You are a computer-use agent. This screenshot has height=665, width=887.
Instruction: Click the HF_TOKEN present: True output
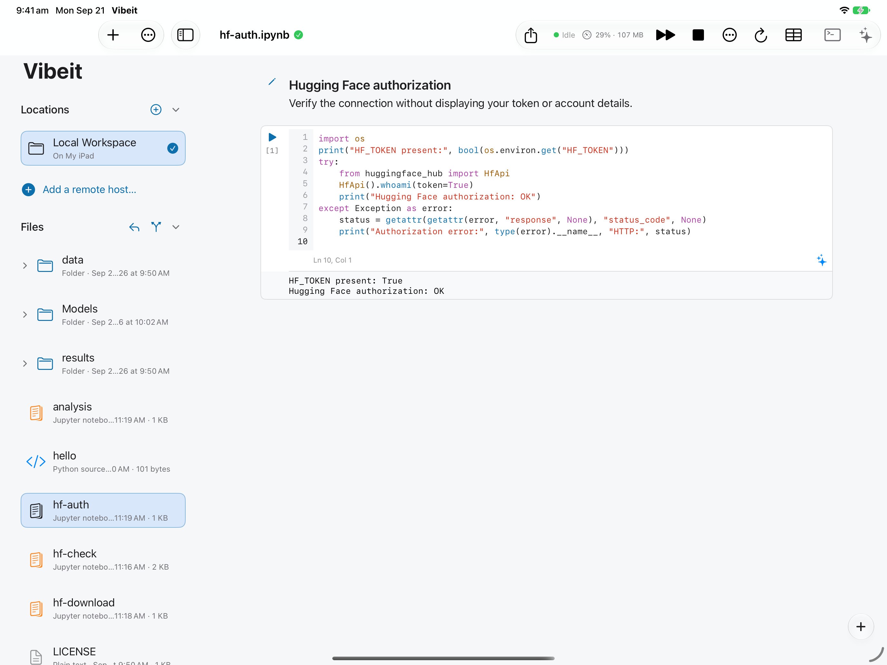point(345,281)
